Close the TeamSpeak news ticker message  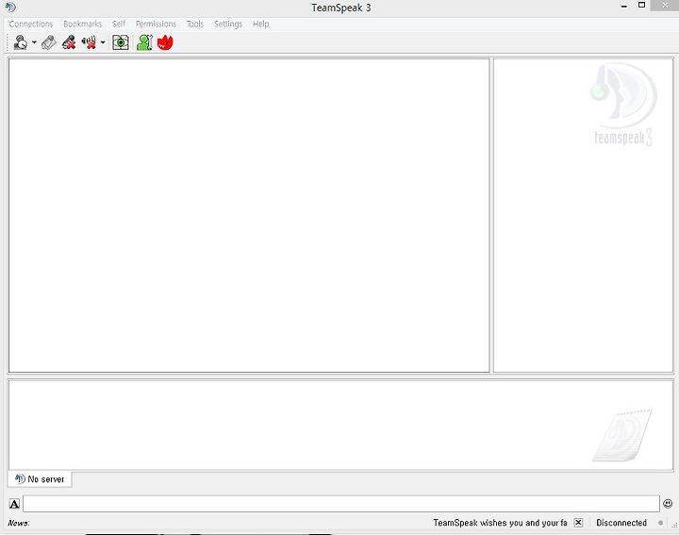(x=578, y=523)
